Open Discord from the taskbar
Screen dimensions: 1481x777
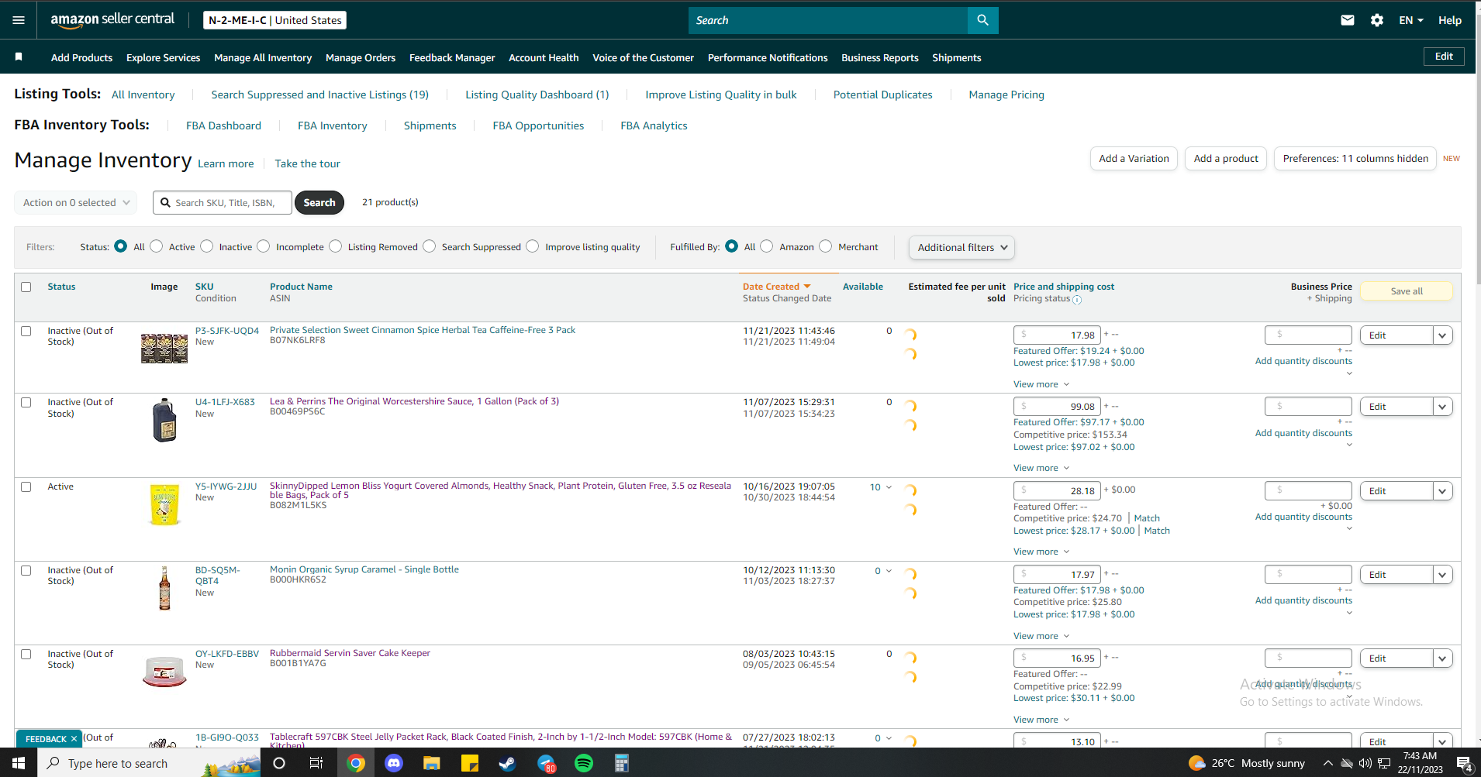click(394, 763)
